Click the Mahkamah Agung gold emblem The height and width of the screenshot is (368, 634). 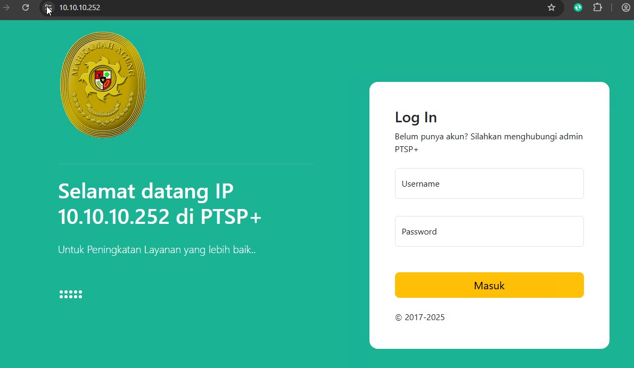coord(103,85)
